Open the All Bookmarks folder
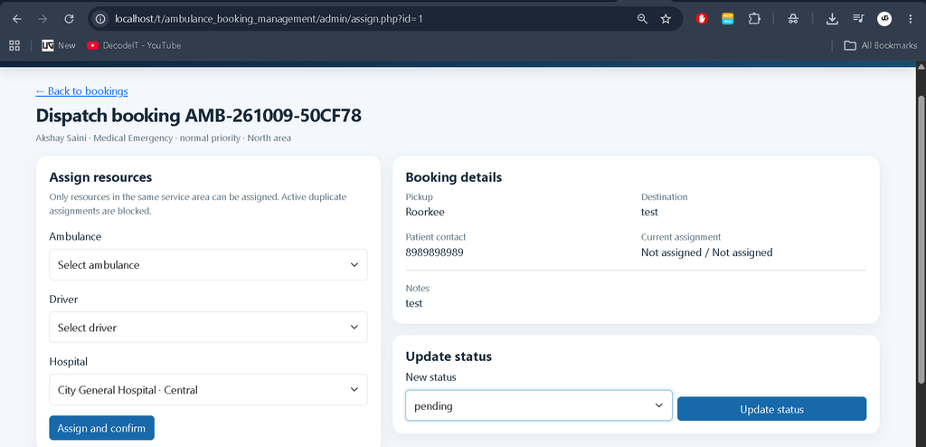926x447 pixels. click(880, 45)
